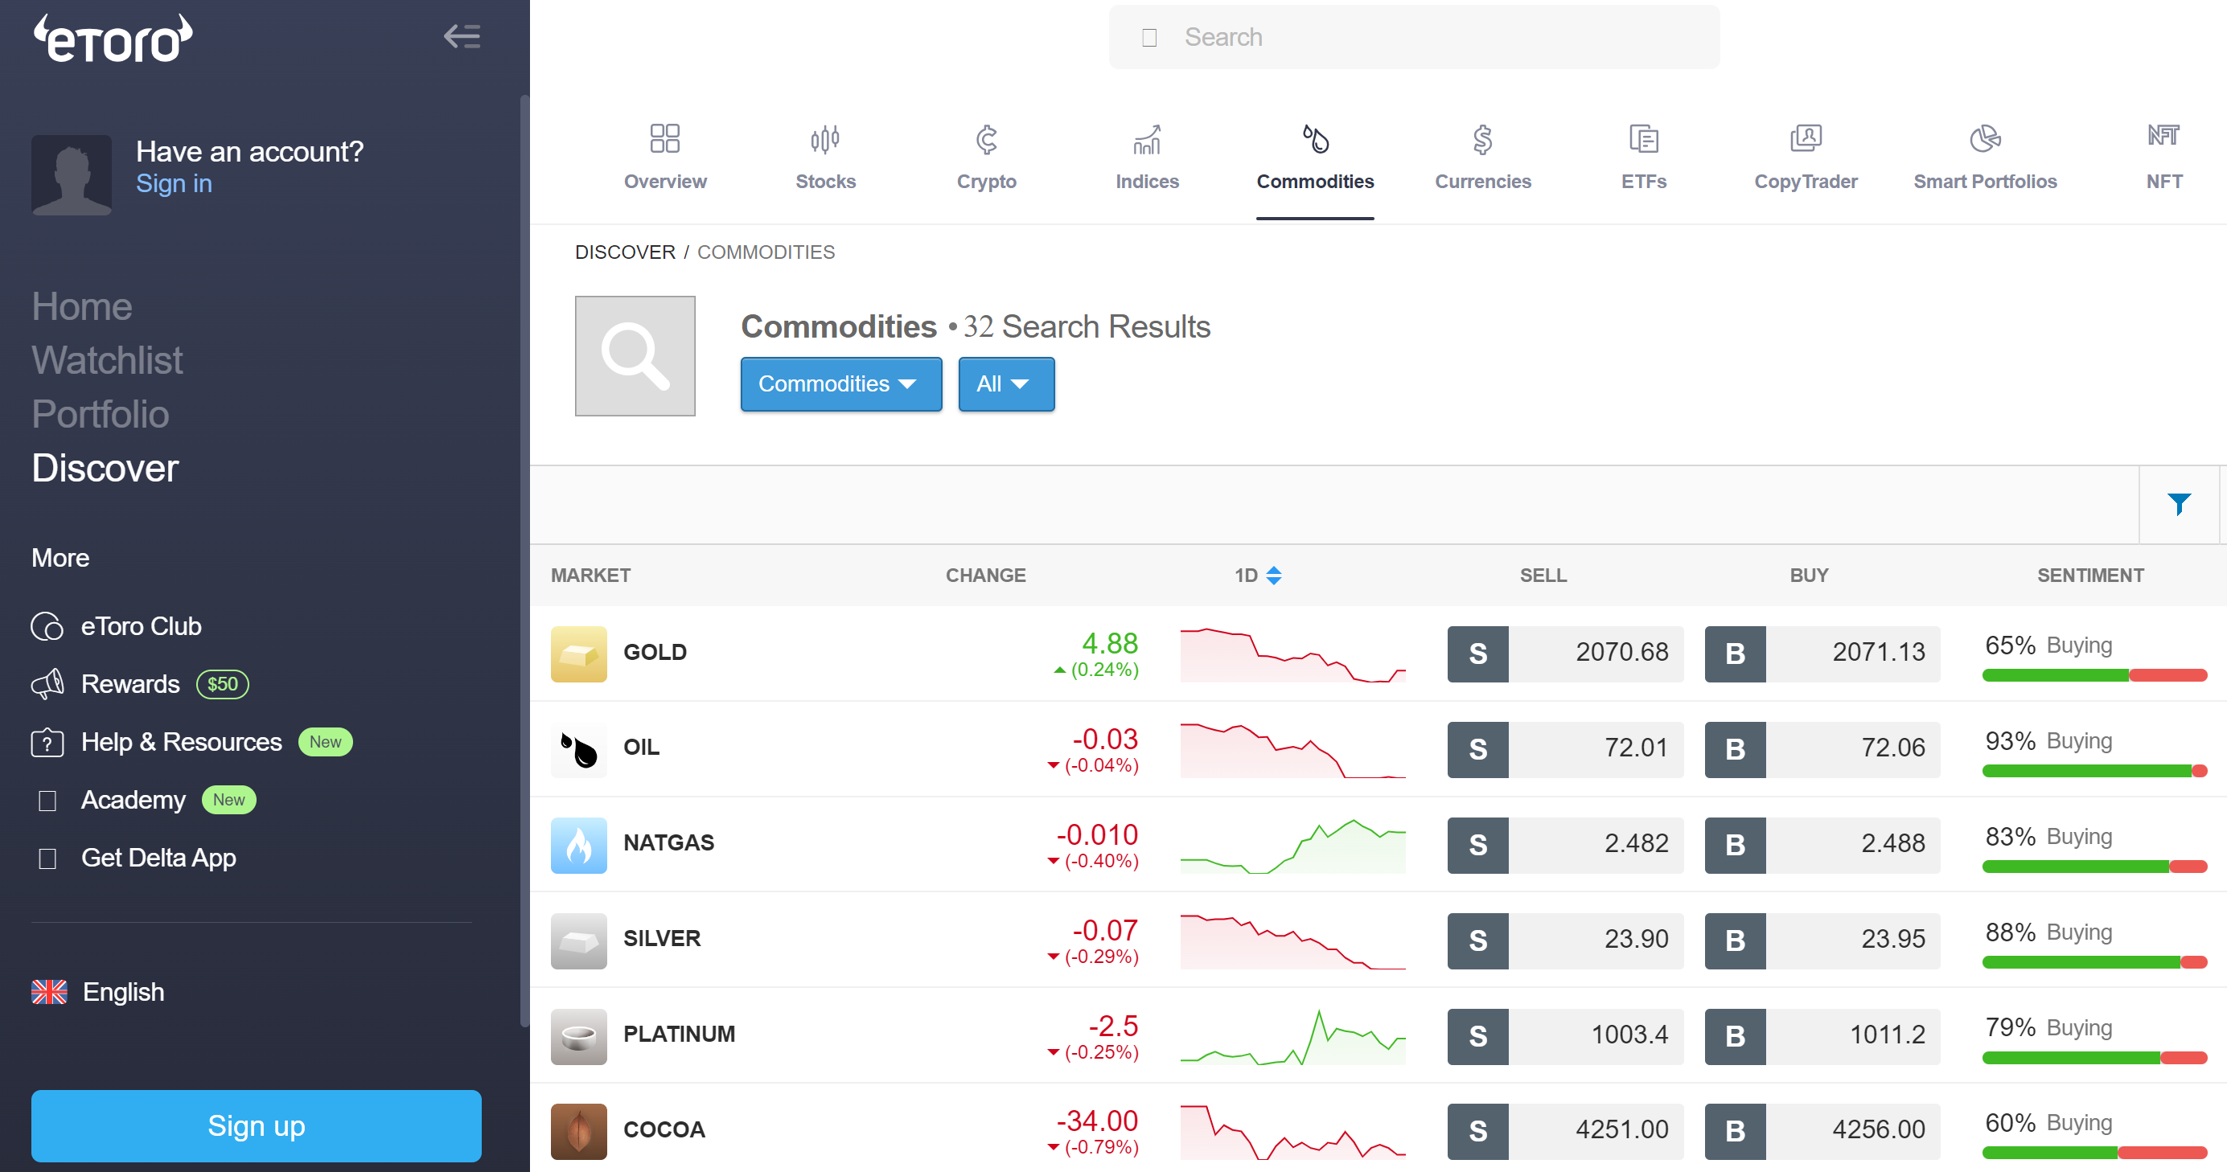Open the SILVER bar icon

[578, 940]
